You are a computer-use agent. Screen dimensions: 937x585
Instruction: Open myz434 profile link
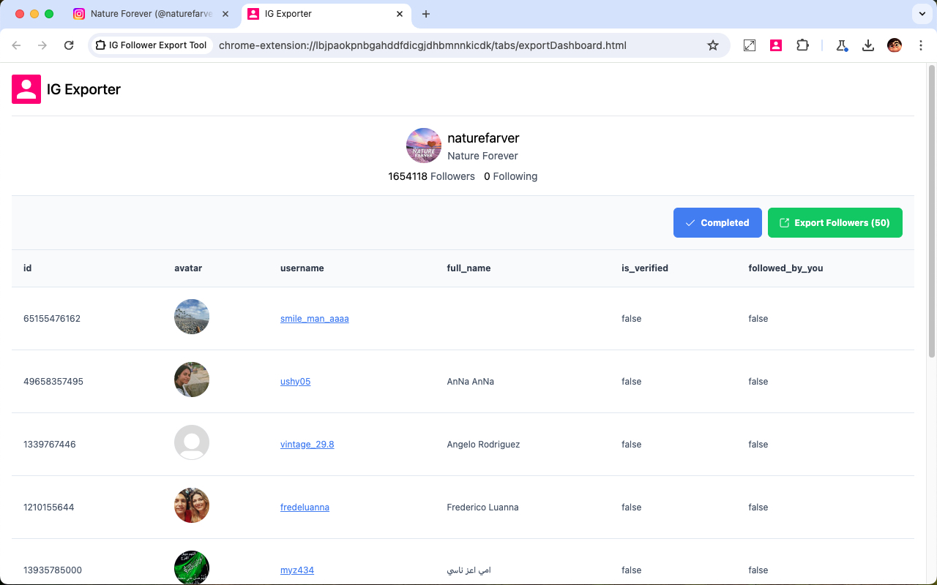[297, 570]
